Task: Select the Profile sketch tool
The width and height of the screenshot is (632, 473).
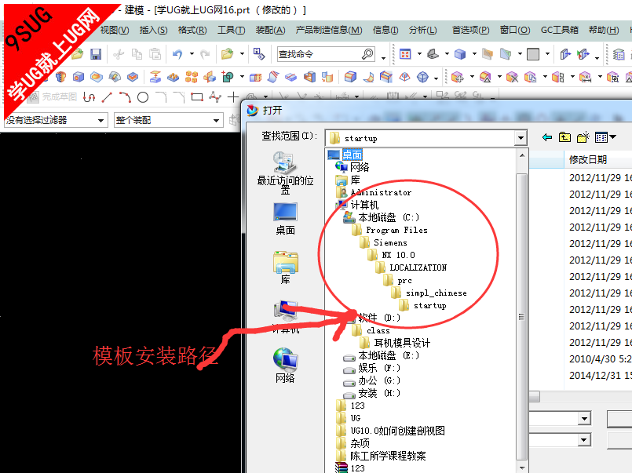Action: pos(89,97)
